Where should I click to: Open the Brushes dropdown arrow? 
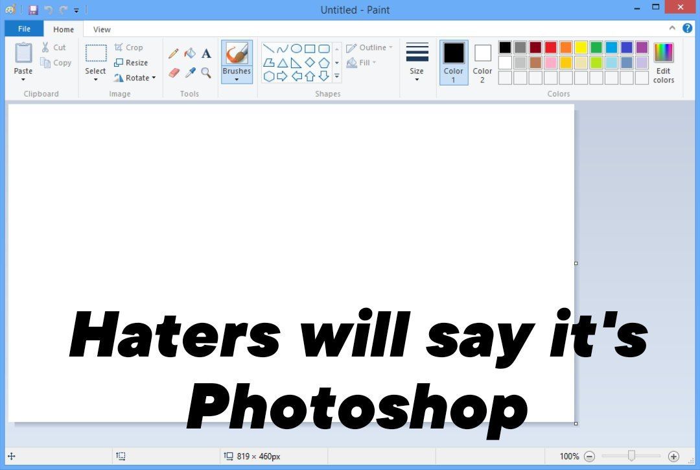tap(237, 80)
